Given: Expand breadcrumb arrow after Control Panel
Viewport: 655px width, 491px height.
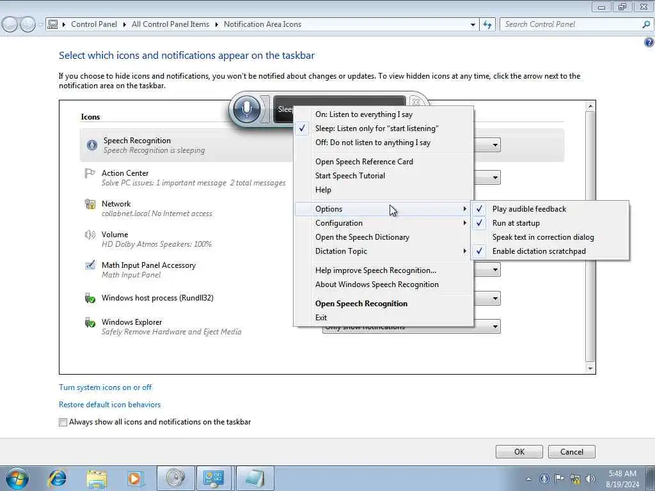Looking at the screenshot, I should tap(125, 25).
